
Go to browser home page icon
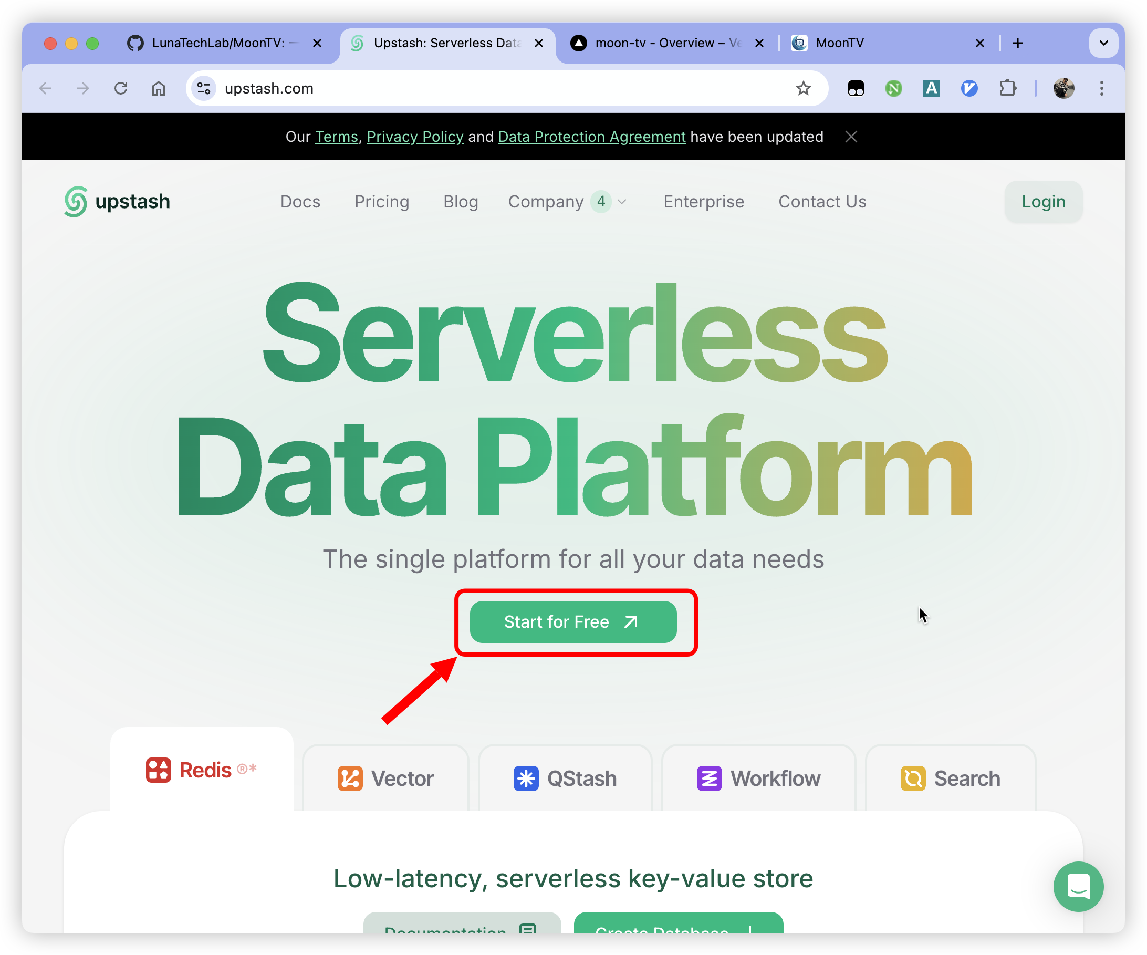[x=159, y=88]
